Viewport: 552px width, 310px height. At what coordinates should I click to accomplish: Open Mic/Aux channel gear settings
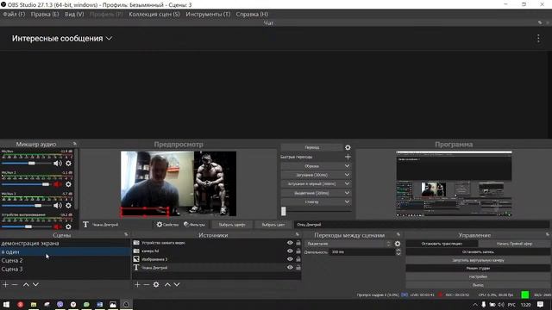(68, 164)
